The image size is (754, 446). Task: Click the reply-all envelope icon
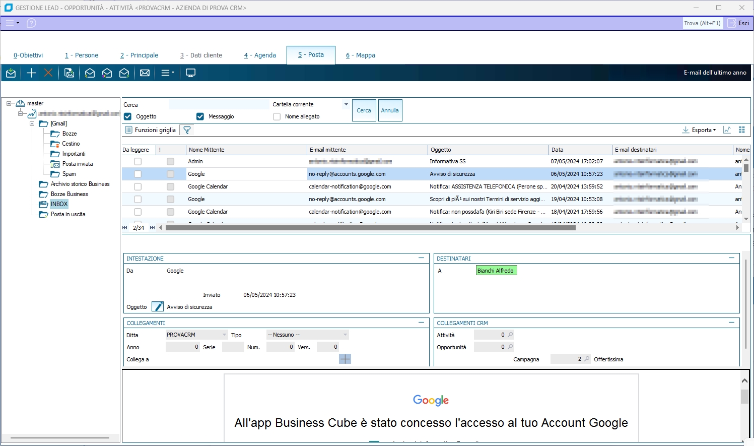pyautogui.click(x=107, y=73)
